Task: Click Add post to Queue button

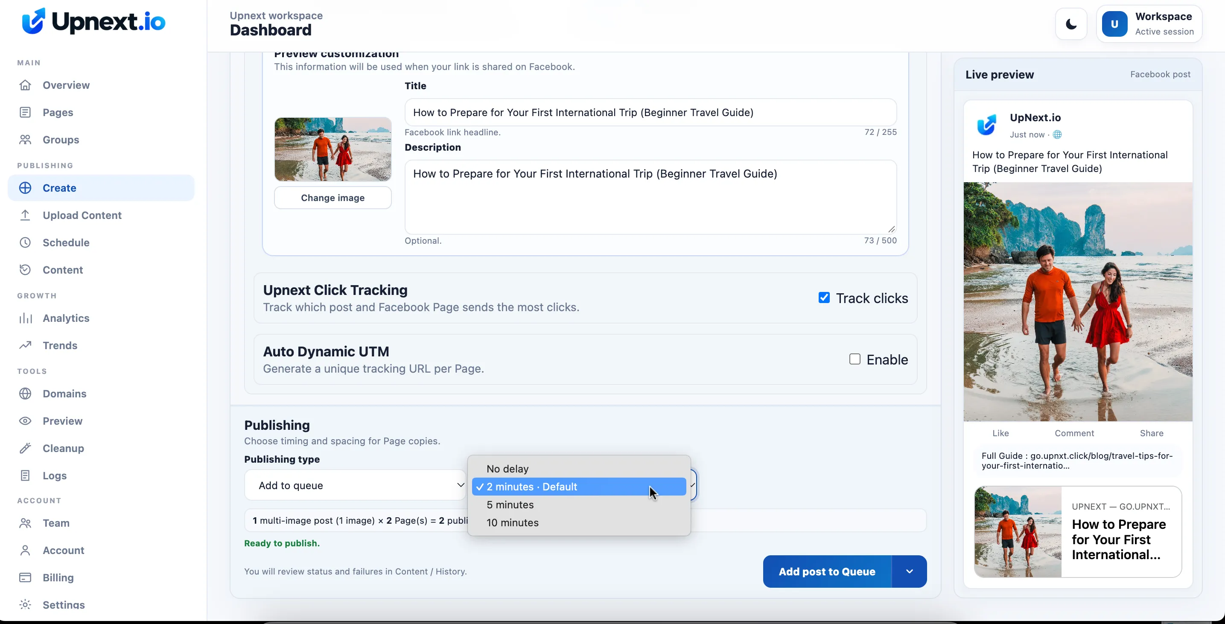Action: (x=827, y=571)
